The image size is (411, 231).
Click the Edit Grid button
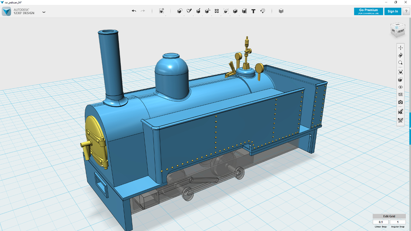coord(389,216)
